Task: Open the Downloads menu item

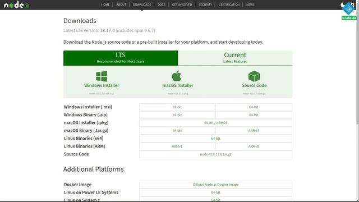Action: (x=142, y=4)
